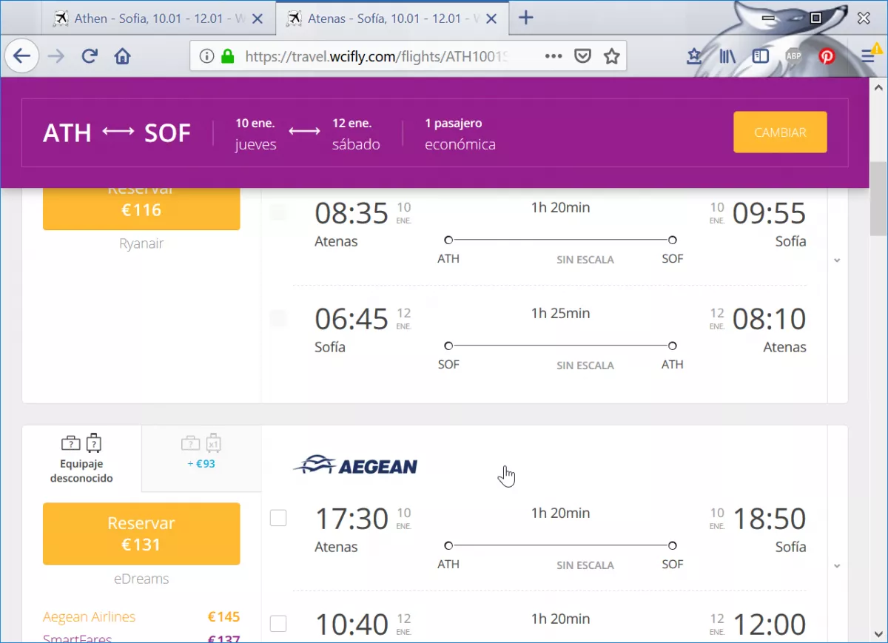Click the jueves departure date
Image resolution: width=888 pixels, height=643 pixels.
click(x=256, y=144)
